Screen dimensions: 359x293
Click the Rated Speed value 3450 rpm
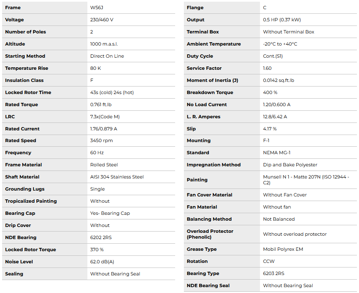[x=101, y=141]
